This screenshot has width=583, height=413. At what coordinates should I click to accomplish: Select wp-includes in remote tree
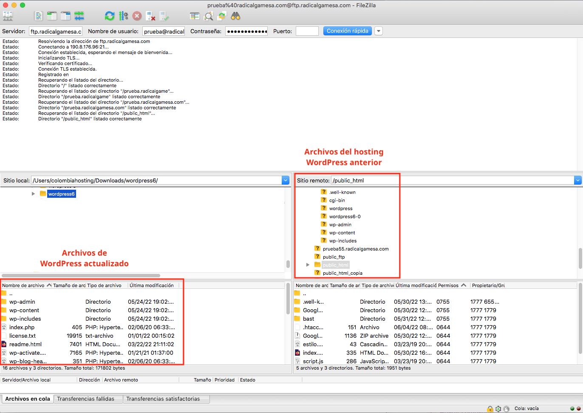click(342, 241)
